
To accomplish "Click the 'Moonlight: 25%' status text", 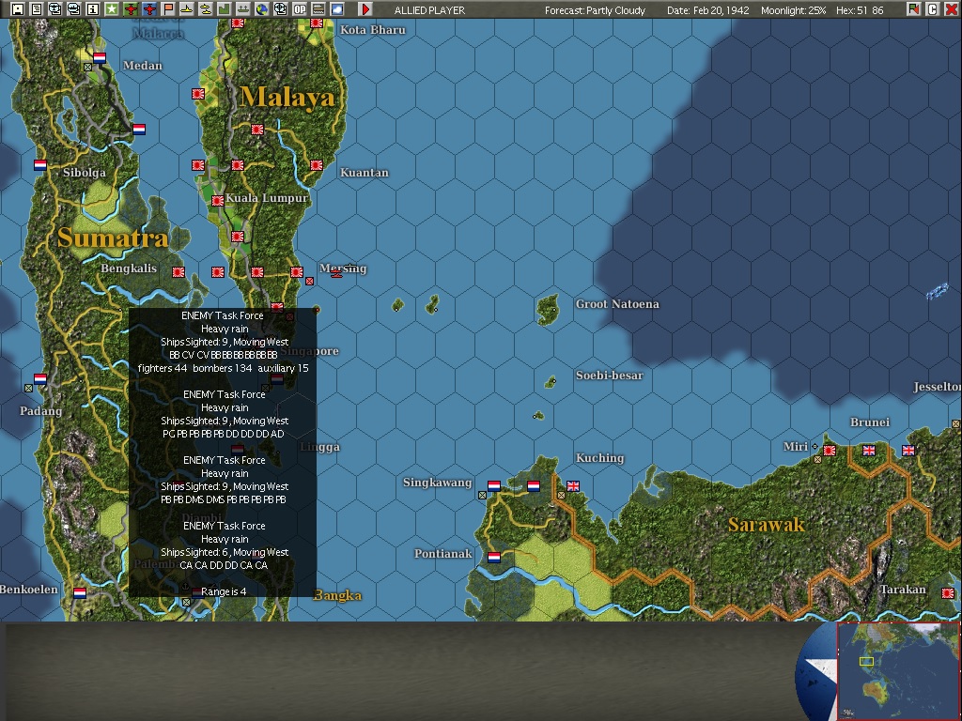I will click(793, 9).
